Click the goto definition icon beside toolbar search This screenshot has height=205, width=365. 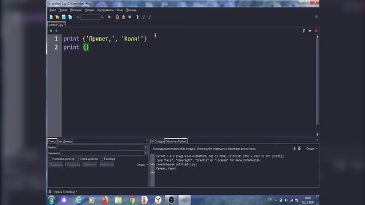(78, 17)
